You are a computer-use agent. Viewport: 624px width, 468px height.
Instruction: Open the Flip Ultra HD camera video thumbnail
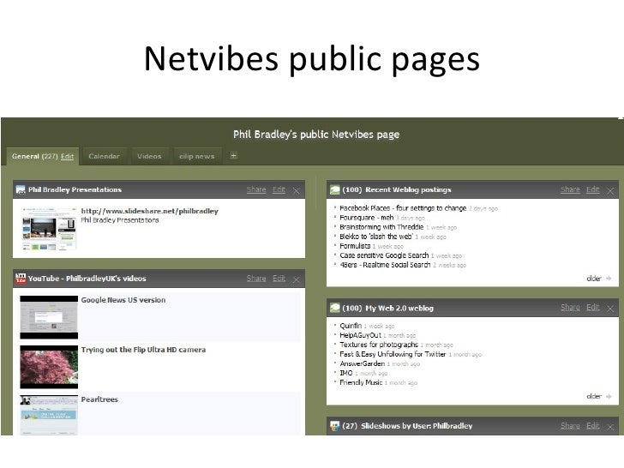(x=49, y=367)
